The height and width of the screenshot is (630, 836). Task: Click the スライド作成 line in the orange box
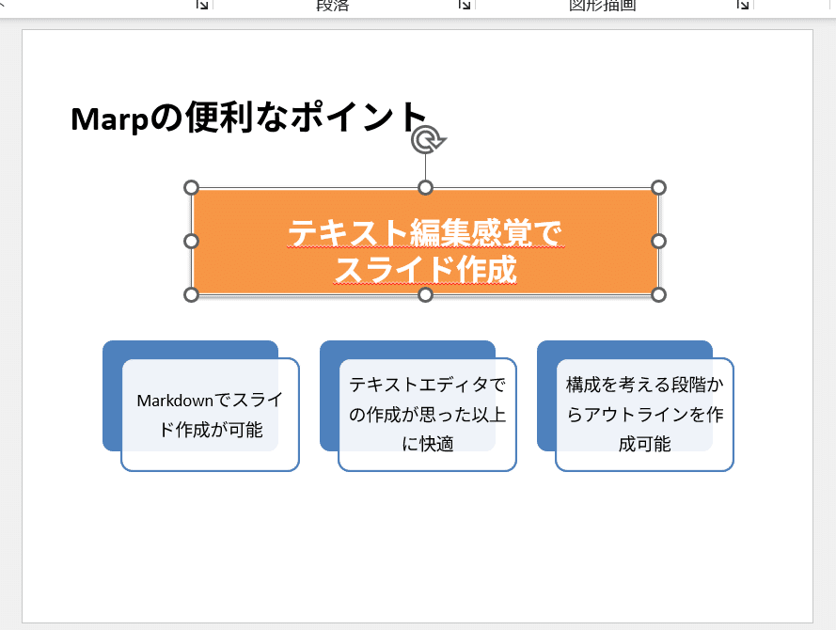(425, 269)
